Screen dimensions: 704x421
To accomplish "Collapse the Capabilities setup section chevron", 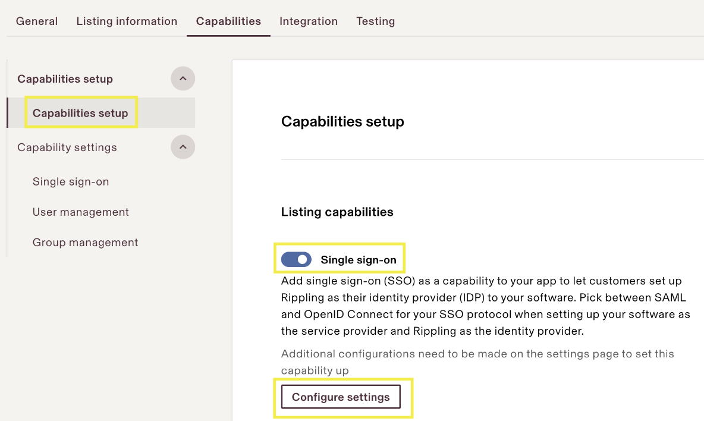I will pos(183,78).
